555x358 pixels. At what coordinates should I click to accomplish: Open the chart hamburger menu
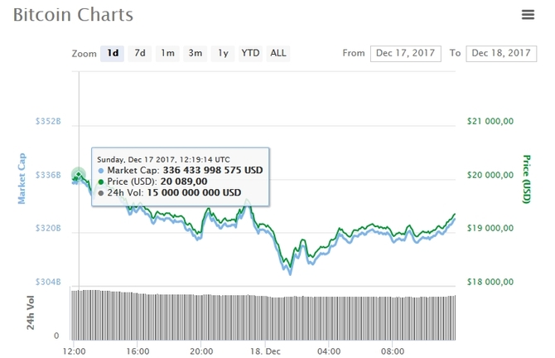(x=528, y=15)
